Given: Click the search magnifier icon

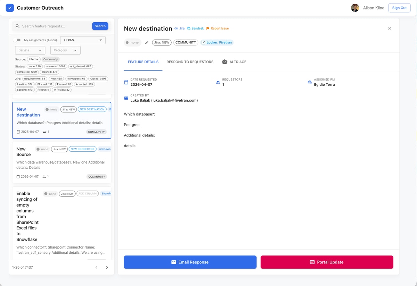Looking at the screenshot, I should point(18,26).
